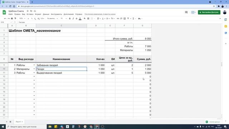Toggle bold formatting
The image size is (229, 129).
tap(70, 19)
